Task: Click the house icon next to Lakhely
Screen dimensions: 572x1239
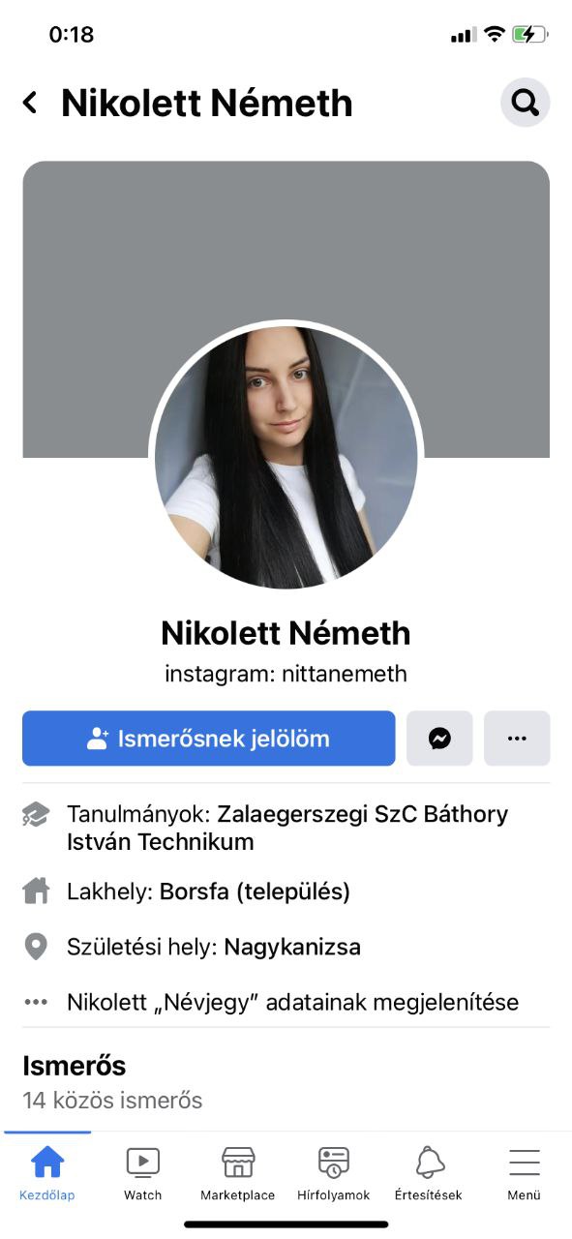Action: point(36,891)
